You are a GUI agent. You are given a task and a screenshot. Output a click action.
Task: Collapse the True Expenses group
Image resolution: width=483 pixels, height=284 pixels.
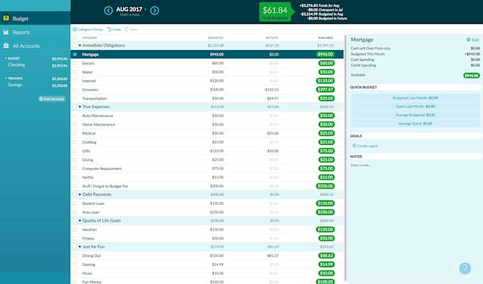pyautogui.click(x=80, y=106)
